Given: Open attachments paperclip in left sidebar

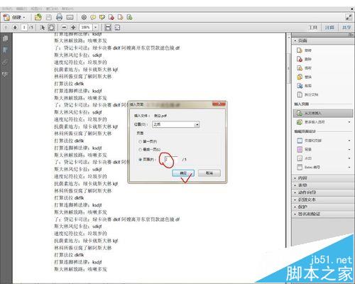Looking at the screenshot, I should [x=5, y=62].
